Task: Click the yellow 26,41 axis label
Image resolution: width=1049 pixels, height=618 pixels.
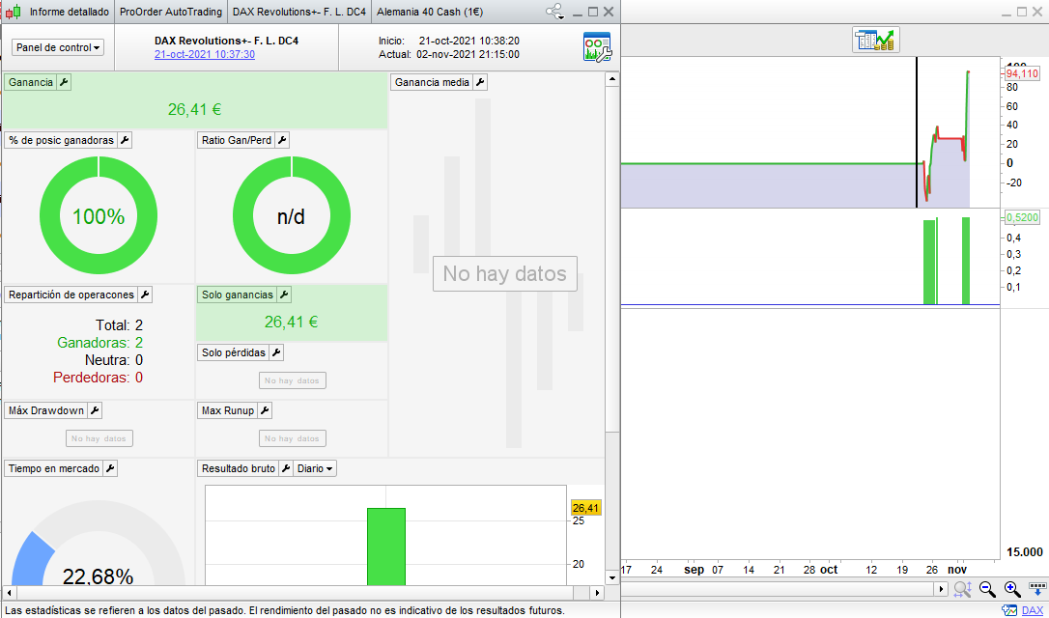Action: [x=586, y=508]
